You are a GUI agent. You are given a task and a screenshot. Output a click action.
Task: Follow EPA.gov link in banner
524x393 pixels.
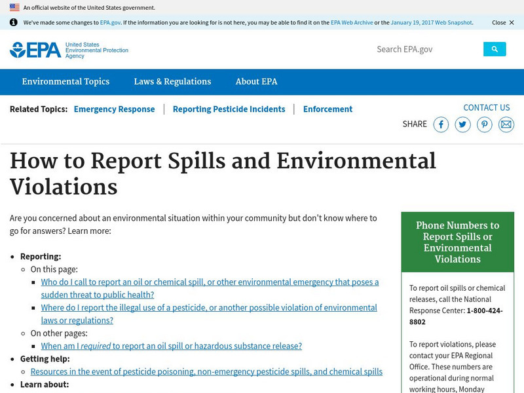(x=110, y=23)
